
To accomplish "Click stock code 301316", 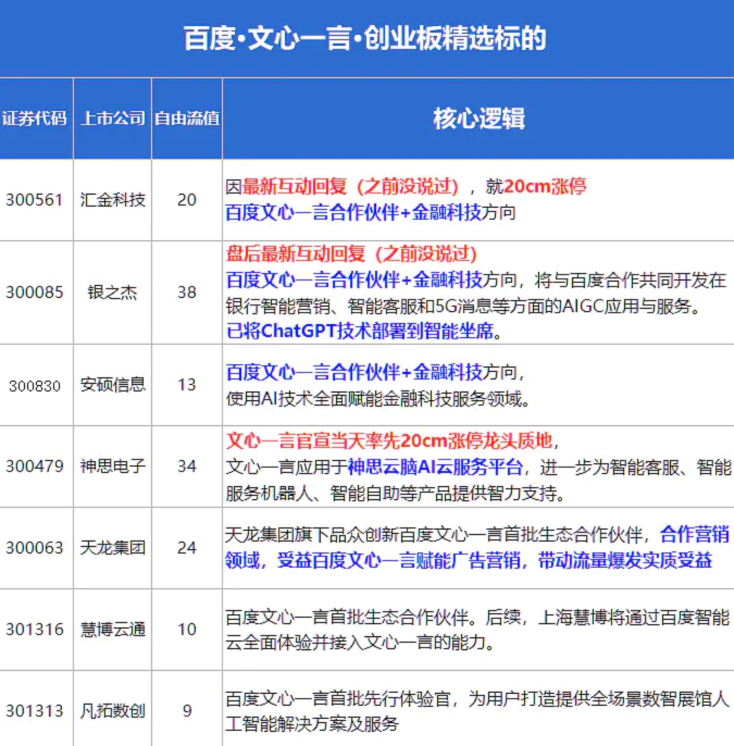I will tap(34, 630).
